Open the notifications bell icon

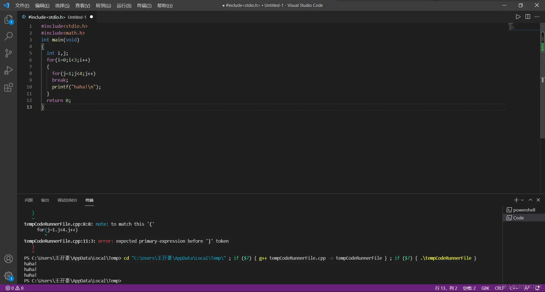(537, 288)
